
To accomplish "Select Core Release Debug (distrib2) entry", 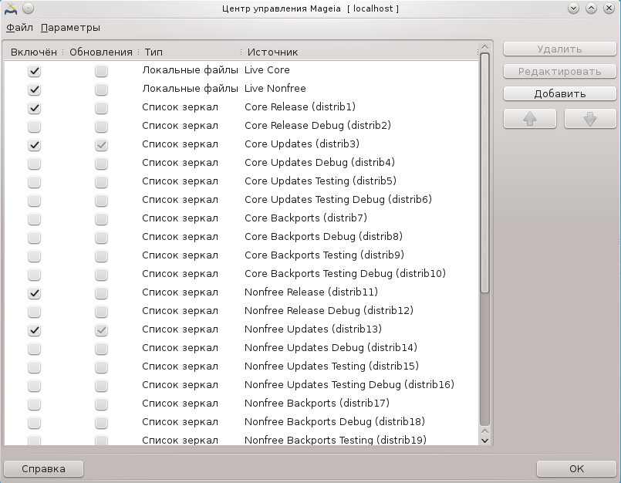I will click(241, 126).
